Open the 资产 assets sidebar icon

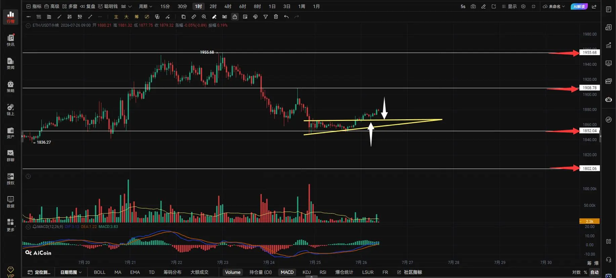click(10, 133)
